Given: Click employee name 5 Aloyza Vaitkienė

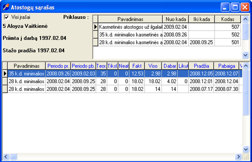Looking at the screenshot, I should tap(25, 26).
